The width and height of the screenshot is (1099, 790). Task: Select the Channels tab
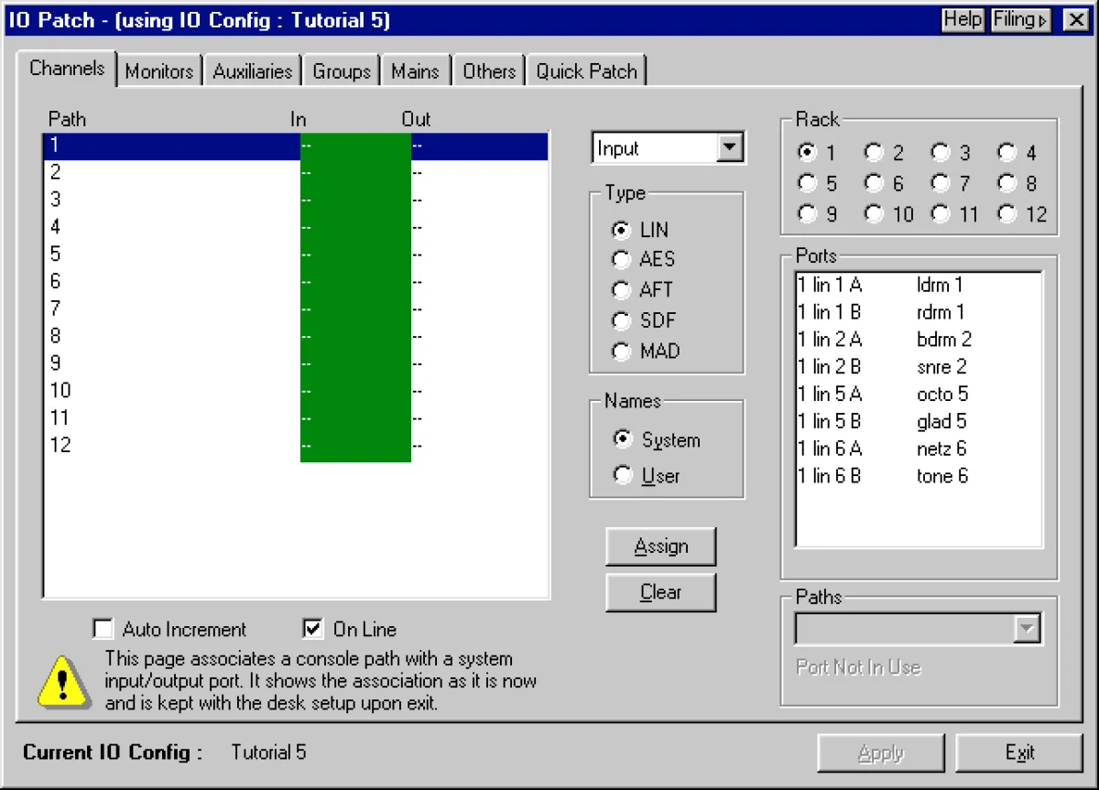tap(67, 69)
